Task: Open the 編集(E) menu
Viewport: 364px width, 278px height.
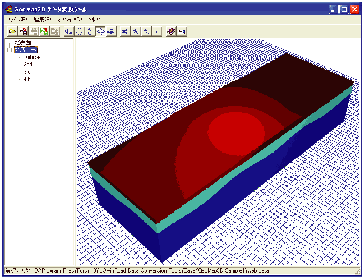Action: pyautogui.click(x=42, y=20)
